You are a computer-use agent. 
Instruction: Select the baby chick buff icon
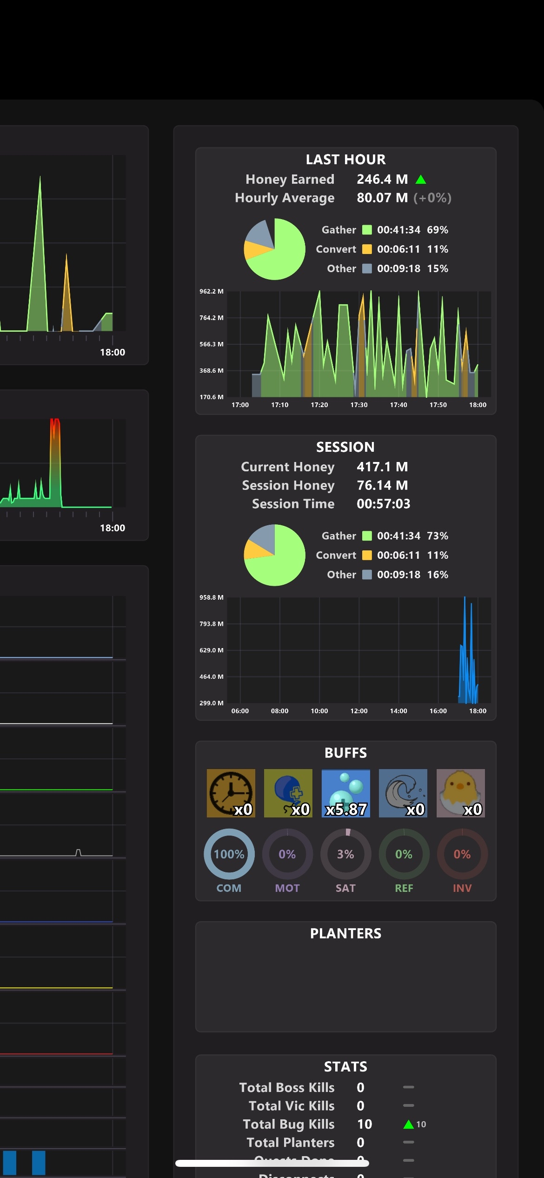[461, 793]
